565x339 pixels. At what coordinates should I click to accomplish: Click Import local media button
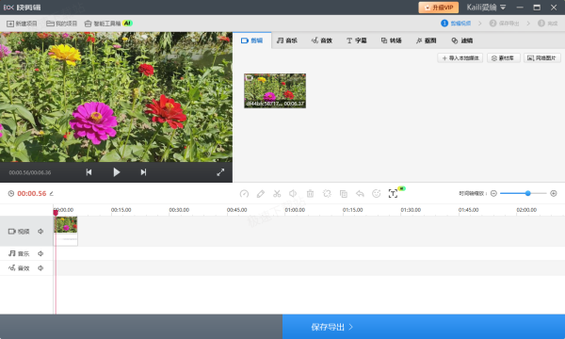(x=460, y=58)
